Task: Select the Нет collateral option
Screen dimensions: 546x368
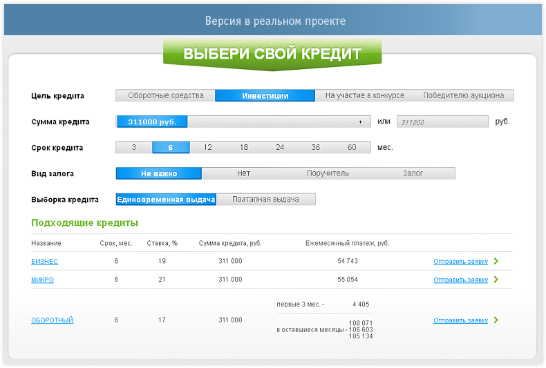Action: tap(244, 173)
